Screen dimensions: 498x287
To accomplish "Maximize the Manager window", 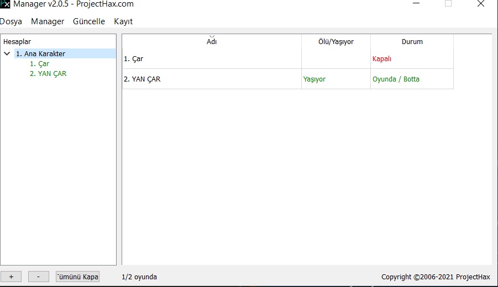I will coord(448,4).
